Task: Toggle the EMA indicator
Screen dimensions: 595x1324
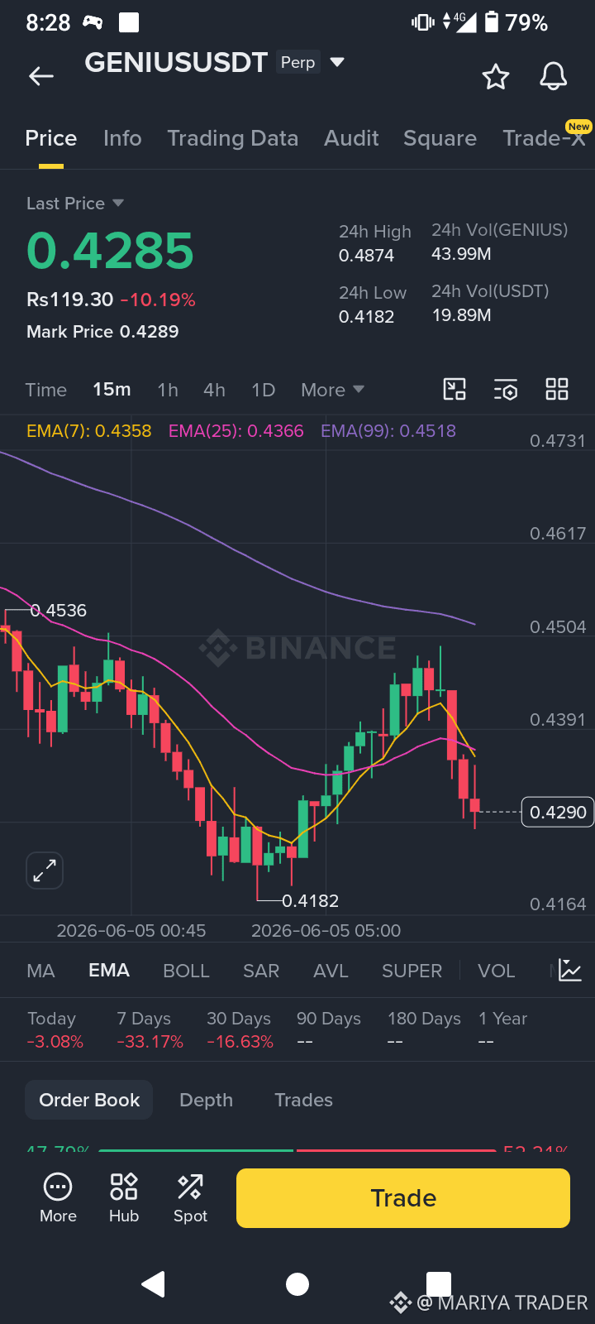Action: point(109,971)
